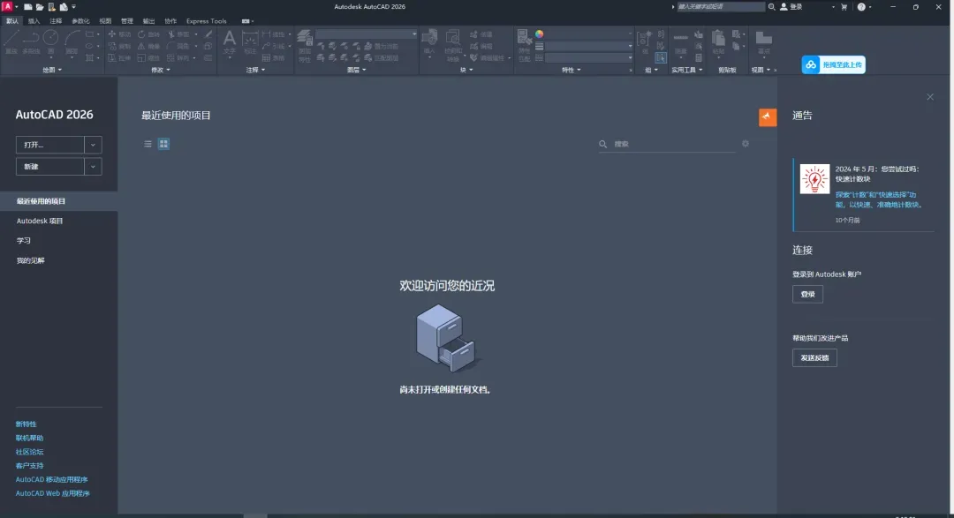Click the color wheel in Properties panel
This screenshot has width=954, height=518.
pos(539,34)
